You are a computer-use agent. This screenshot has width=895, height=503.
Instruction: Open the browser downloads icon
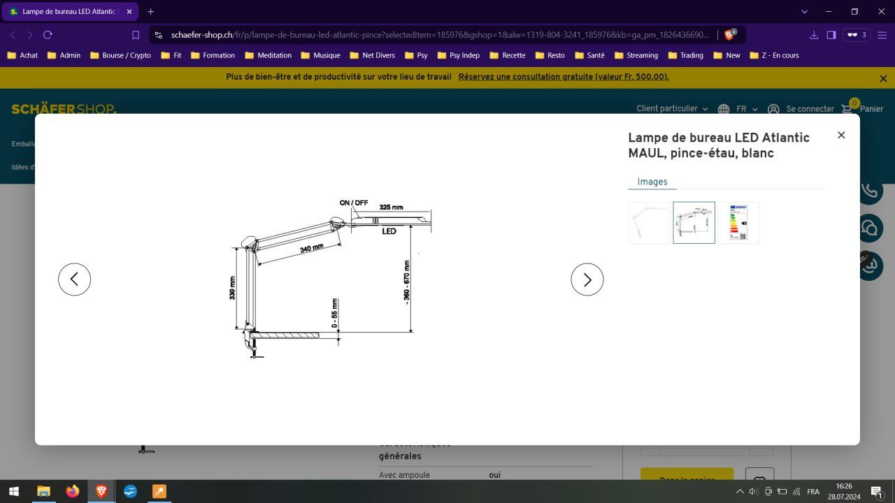814,35
